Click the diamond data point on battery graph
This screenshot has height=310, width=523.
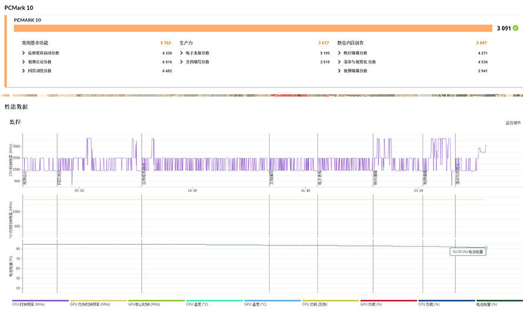click(486, 248)
